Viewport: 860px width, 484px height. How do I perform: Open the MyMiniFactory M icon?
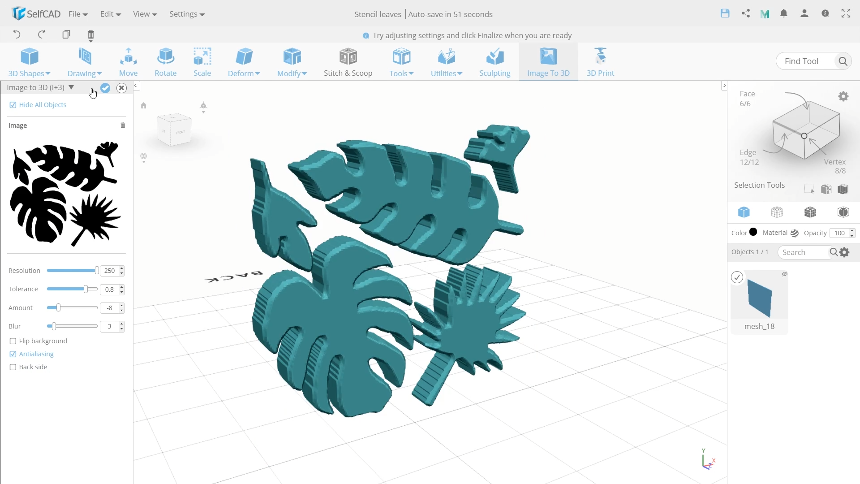765,14
